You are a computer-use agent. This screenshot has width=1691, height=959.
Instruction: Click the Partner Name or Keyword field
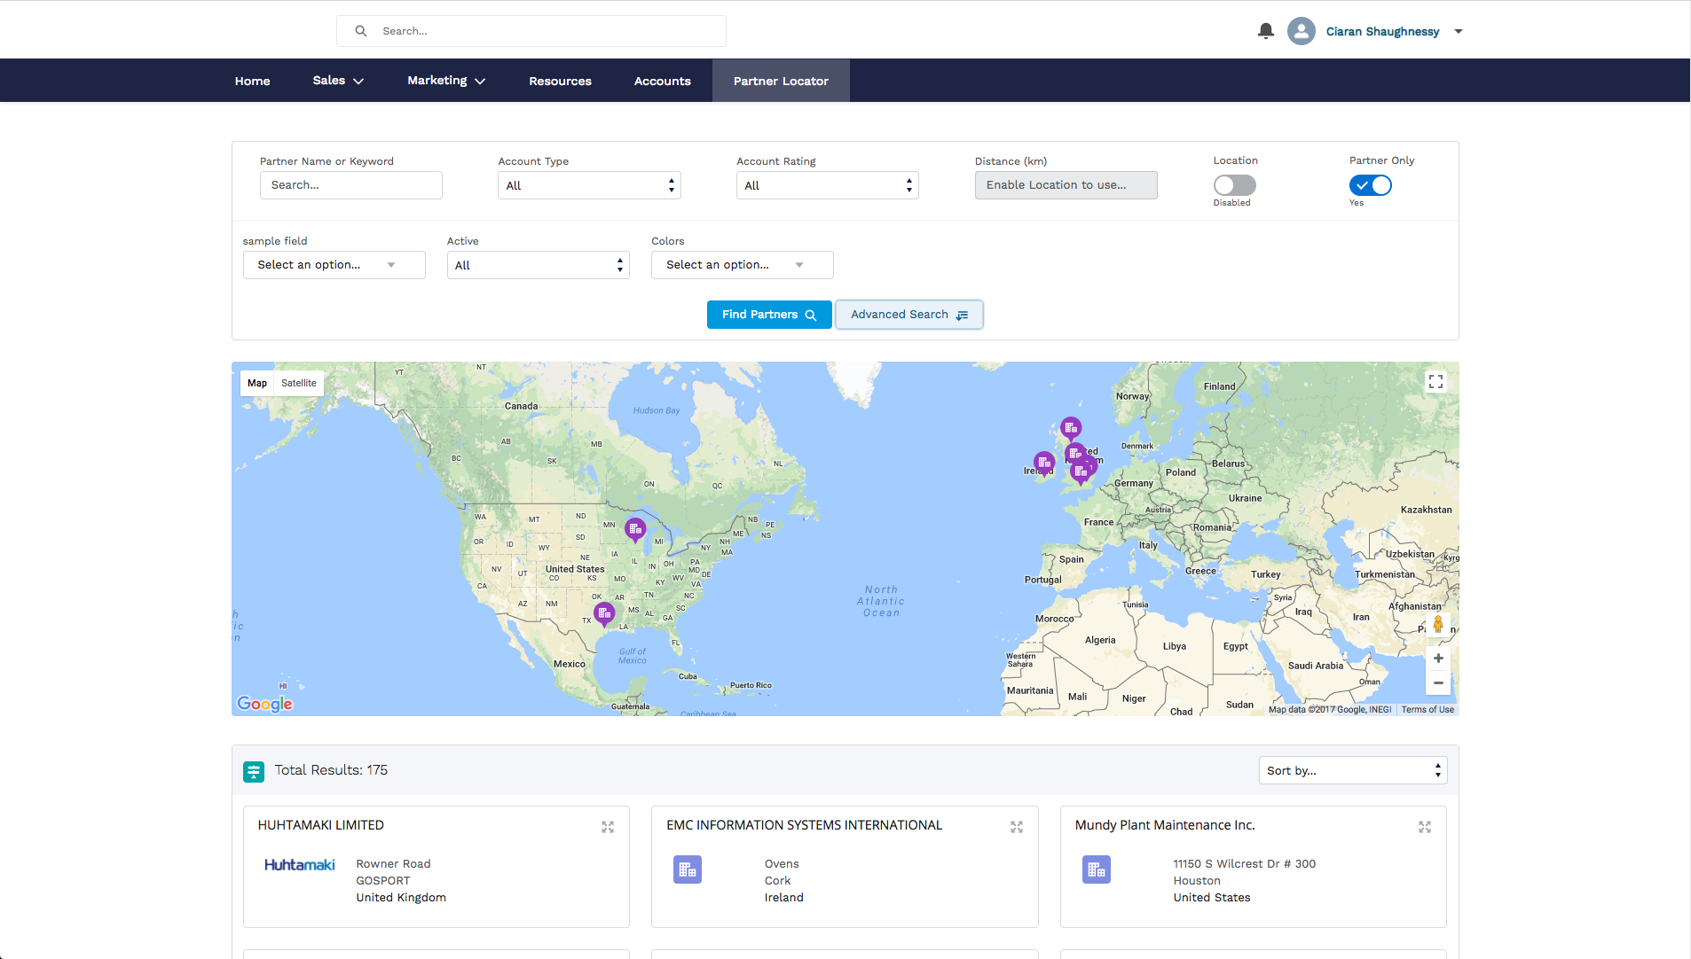coord(350,185)
